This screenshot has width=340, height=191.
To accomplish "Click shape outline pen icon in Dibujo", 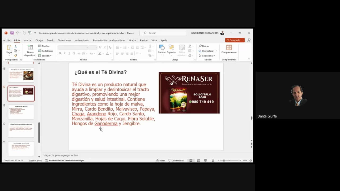I will (x=190, y=51).
